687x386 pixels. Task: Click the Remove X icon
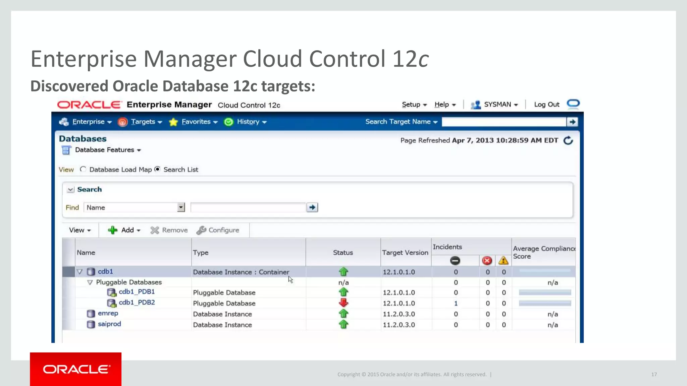[x=154, y=230]
